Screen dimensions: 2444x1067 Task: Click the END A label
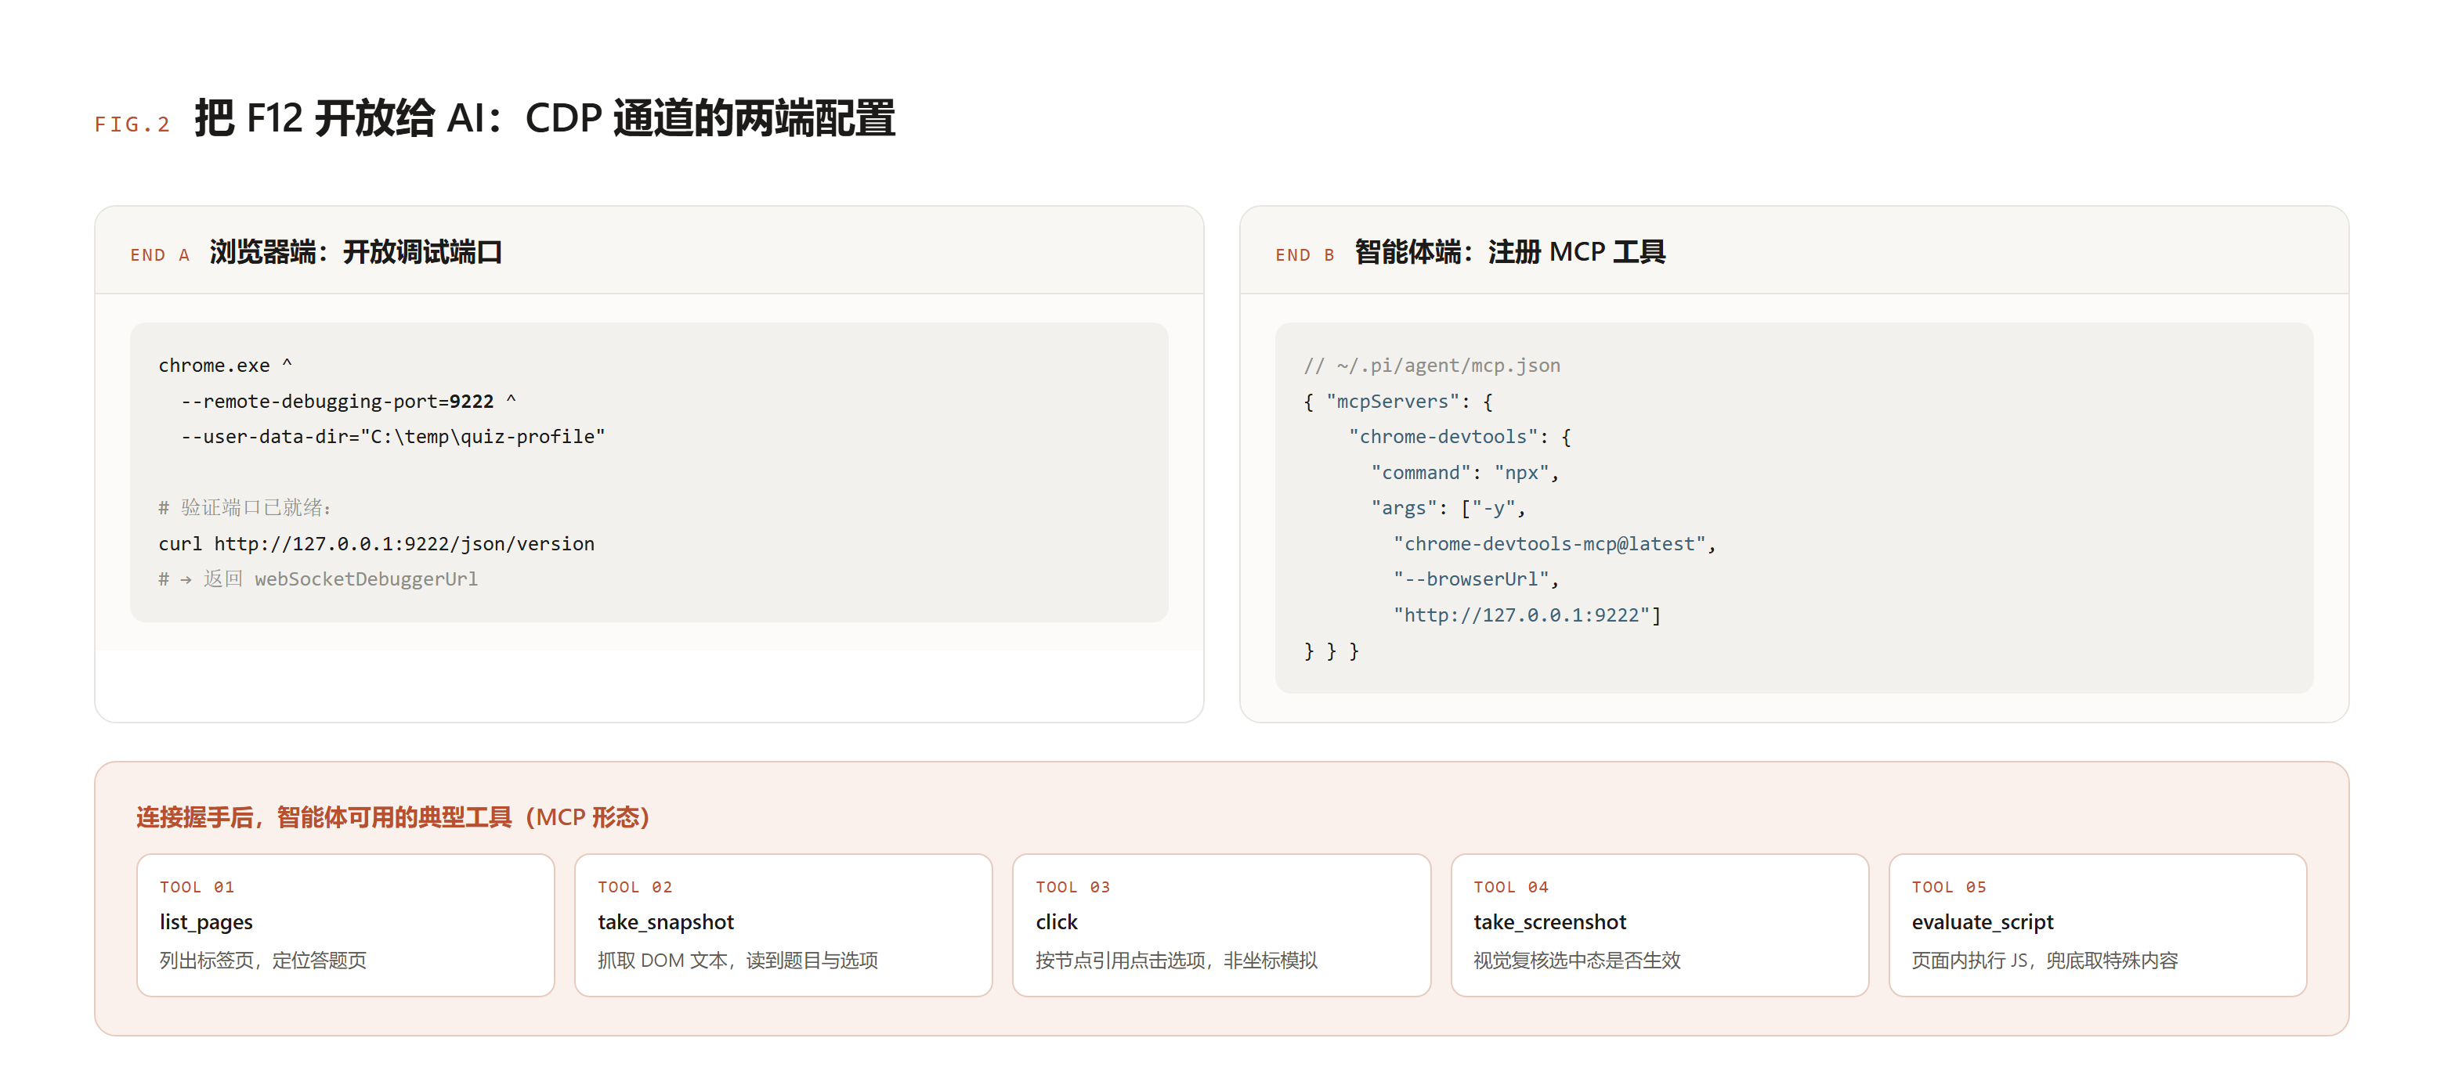pyautogui.click(x=159, y=255)
